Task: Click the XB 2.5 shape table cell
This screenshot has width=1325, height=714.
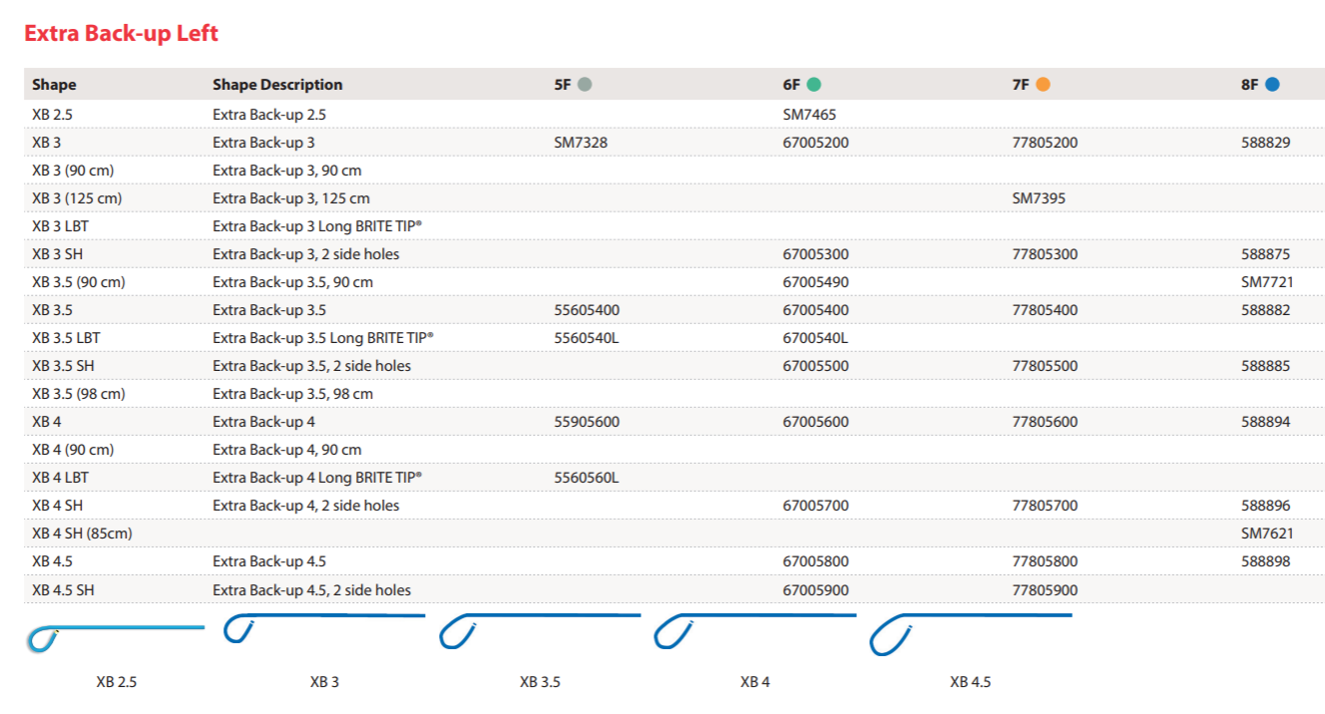Action: coord(52,115)
